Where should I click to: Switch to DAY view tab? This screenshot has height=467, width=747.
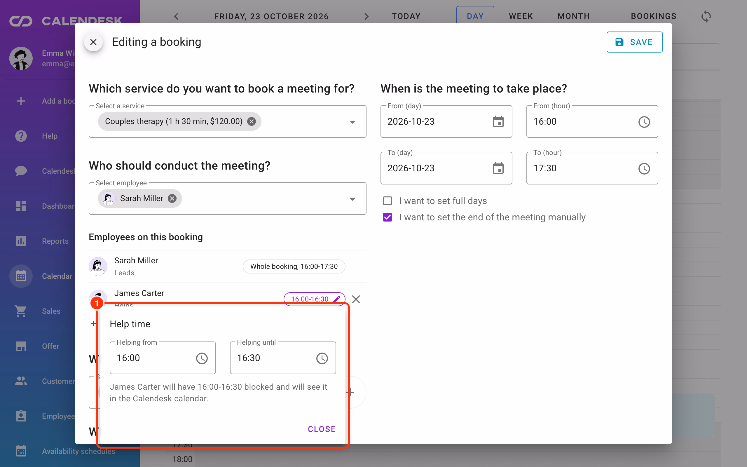click(x=475, y=16)
